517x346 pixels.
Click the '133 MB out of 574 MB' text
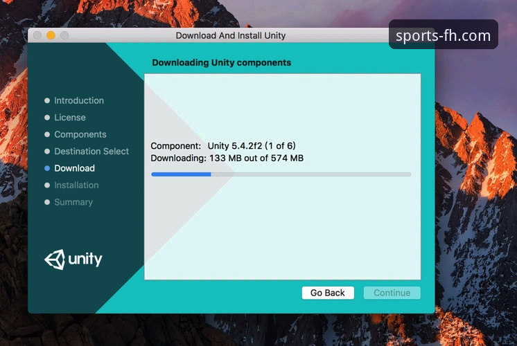(x=256, y=158)
